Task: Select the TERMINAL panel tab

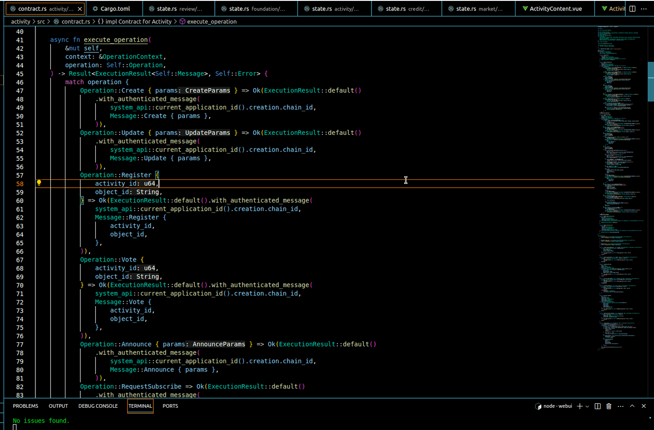Action: pos(140,406)
